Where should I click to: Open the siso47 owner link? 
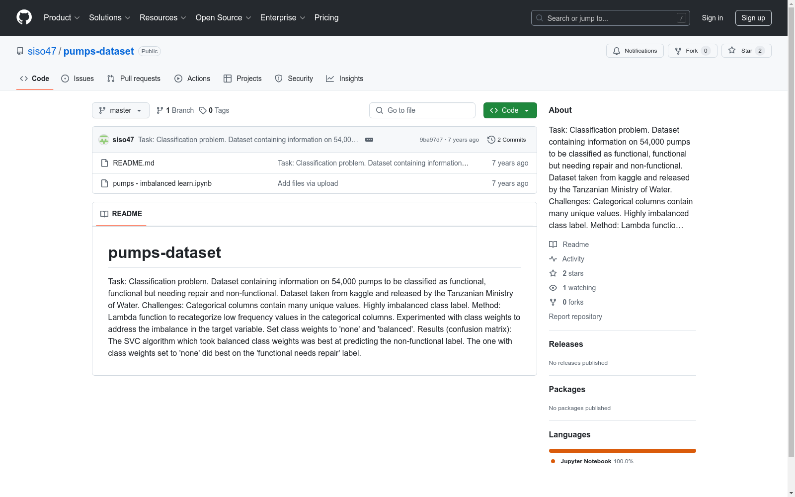(42, 51)
